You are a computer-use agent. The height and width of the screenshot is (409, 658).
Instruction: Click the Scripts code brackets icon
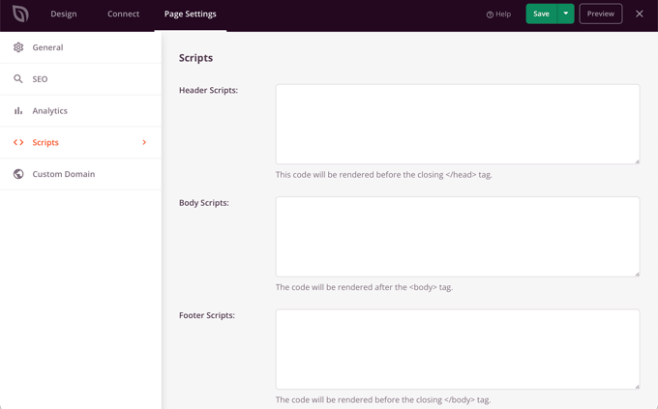tap(18, 143)
